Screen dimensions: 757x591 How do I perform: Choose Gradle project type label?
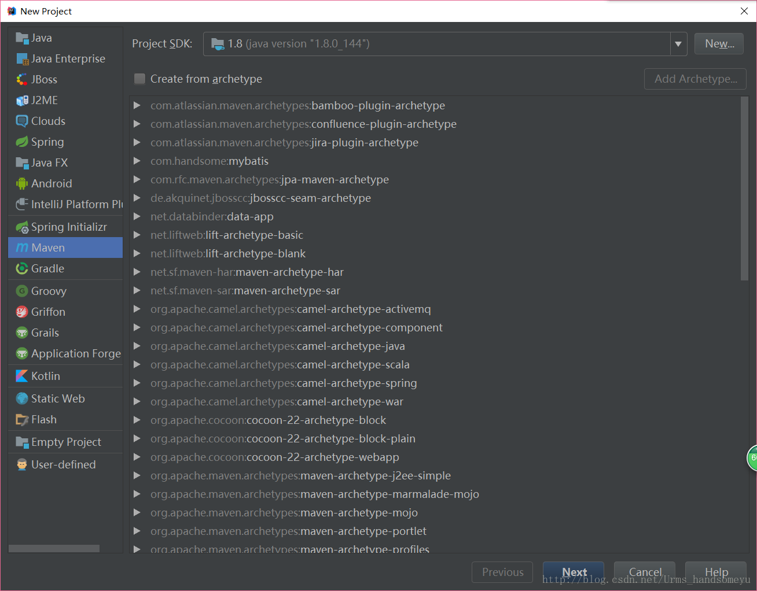point(47,269)
